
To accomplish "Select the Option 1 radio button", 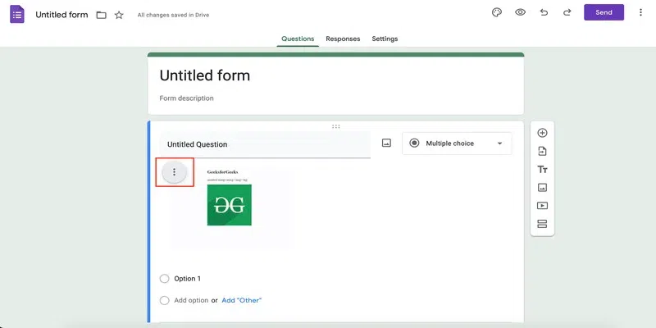I will [x=165, y=279].
